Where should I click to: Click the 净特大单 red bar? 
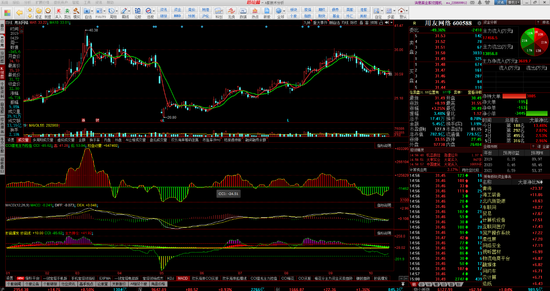click(513, 96)
